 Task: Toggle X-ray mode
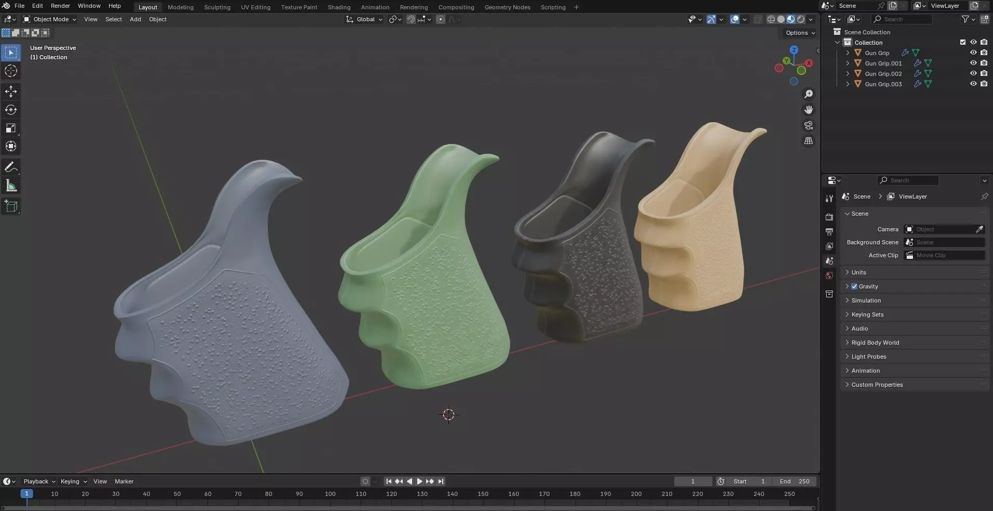pos(758,19)
